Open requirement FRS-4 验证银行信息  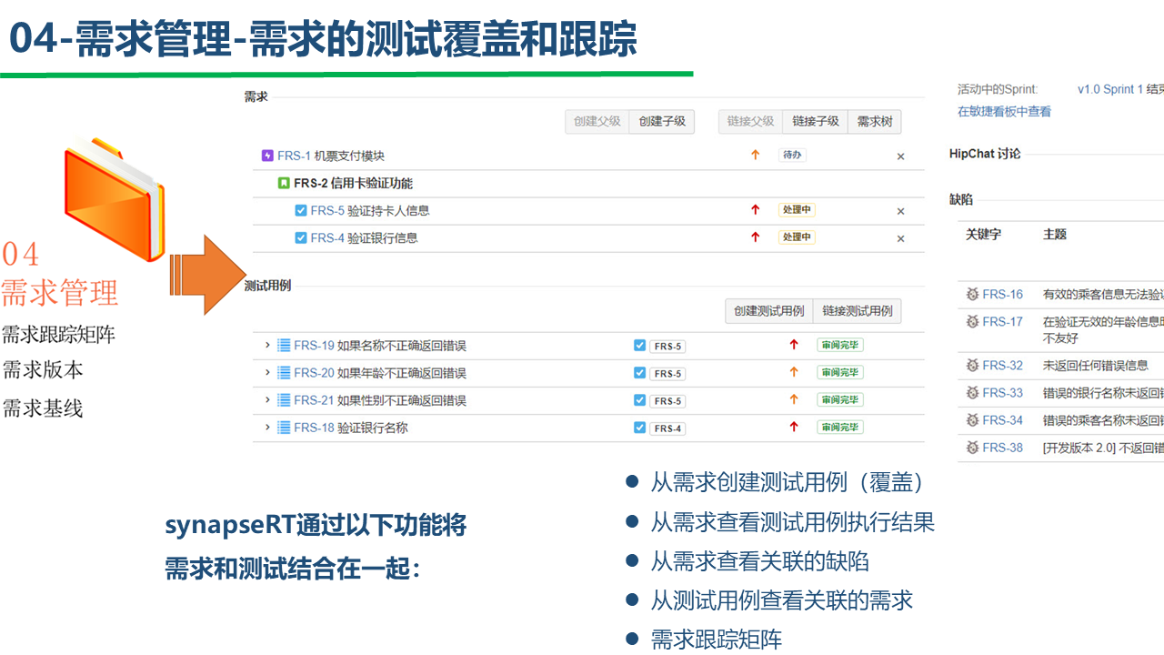[x=365, y=237]
